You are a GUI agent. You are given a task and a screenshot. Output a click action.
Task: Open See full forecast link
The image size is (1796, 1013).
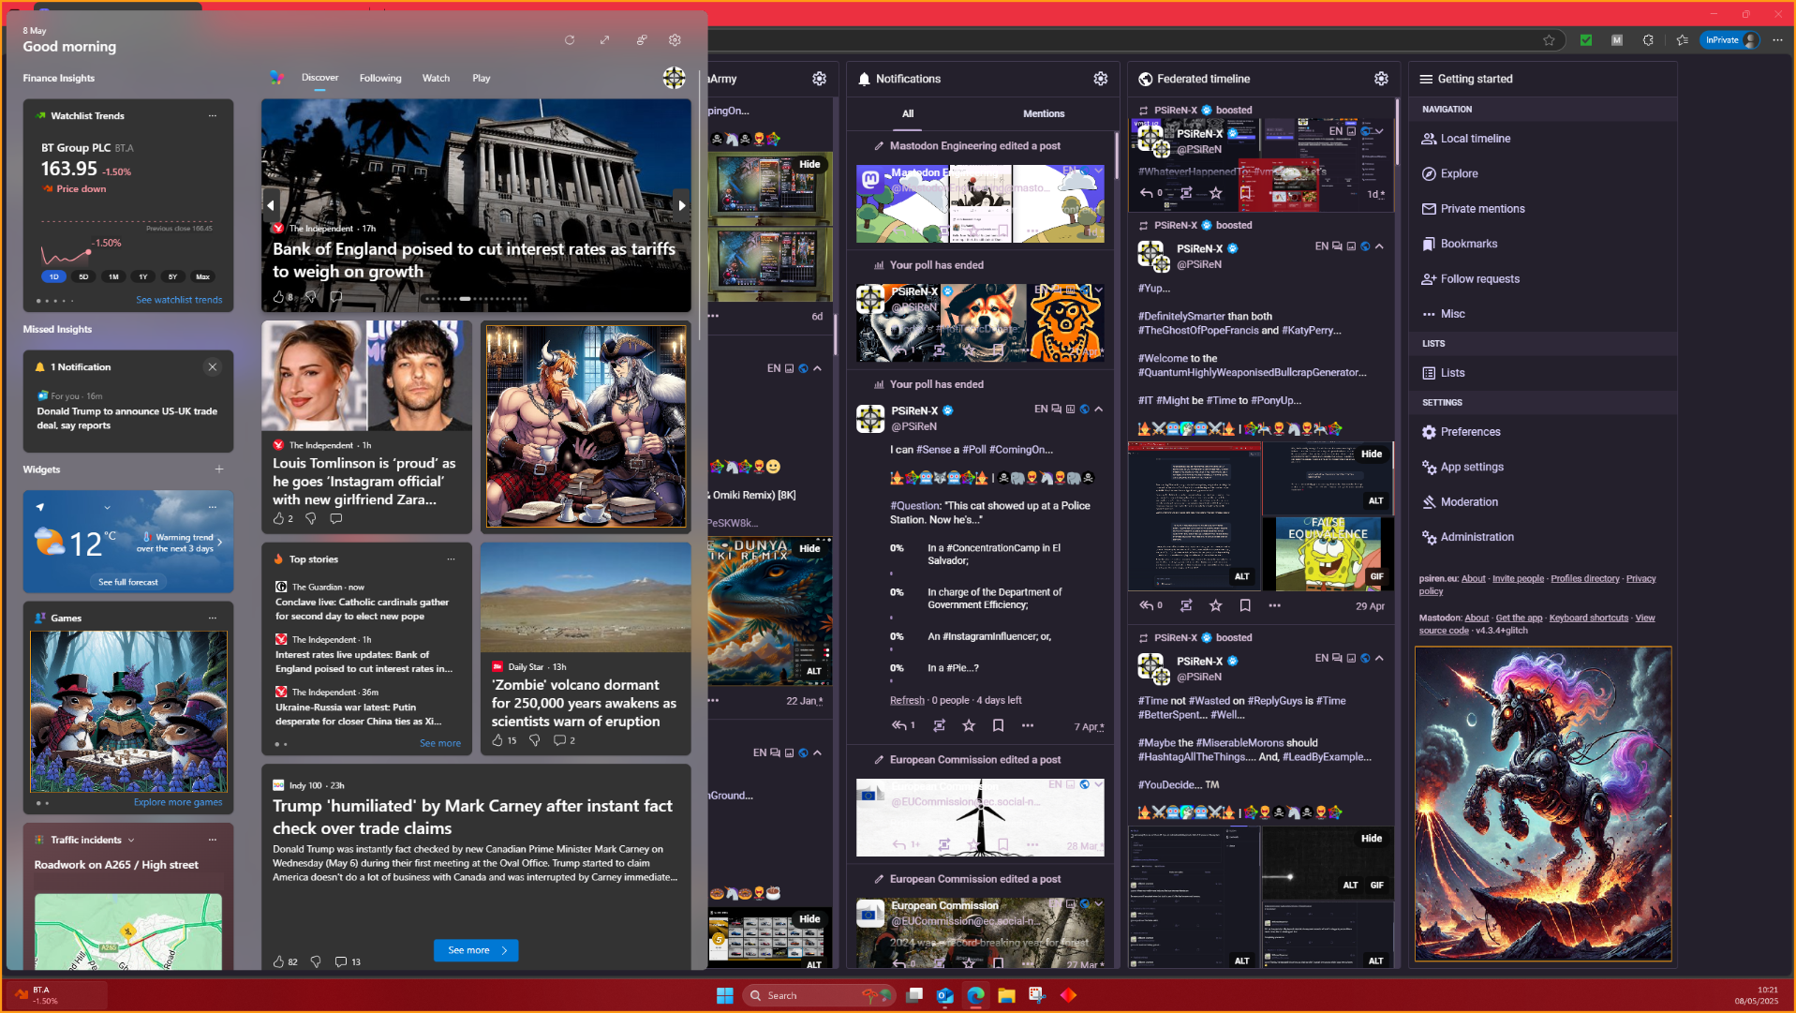pos(128,582)
